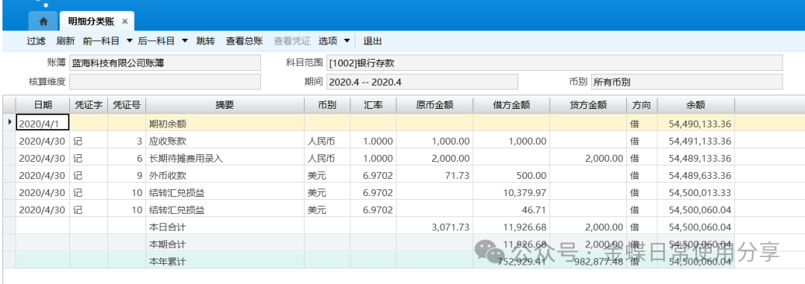805x284 pixels.
Task: Click the 币别 field showing 所有币别
Action: click(x=687, y=82)
